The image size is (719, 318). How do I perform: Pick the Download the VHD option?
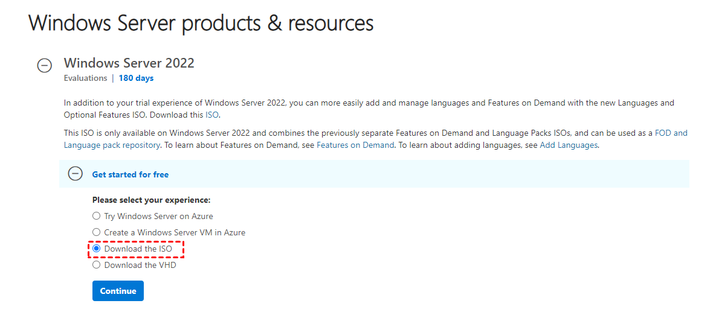click(x=96, y=265)
